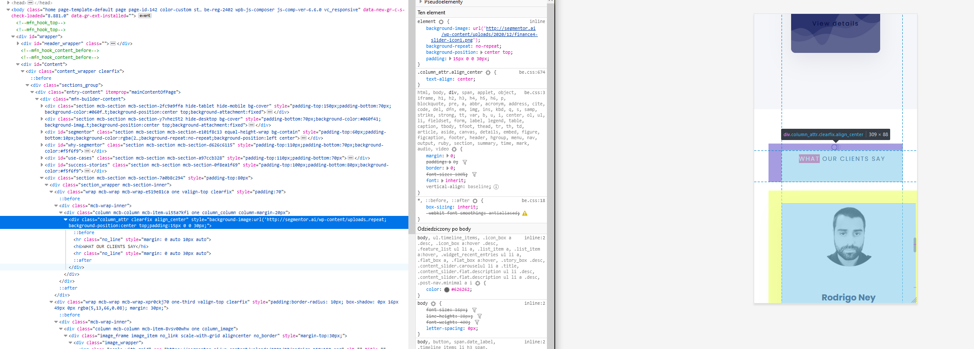Open be.css:674 source link
The width and height of the screenshot is (974, 349).
click(x=532, y=72)
